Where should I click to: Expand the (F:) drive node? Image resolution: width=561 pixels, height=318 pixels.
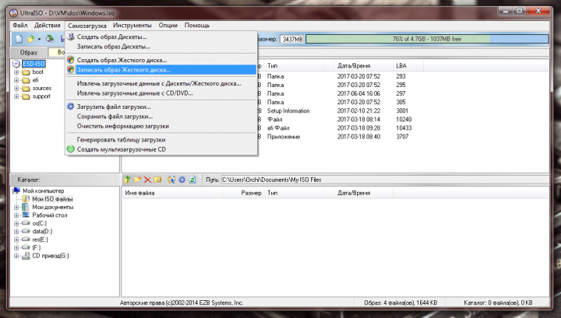(16, 248)
